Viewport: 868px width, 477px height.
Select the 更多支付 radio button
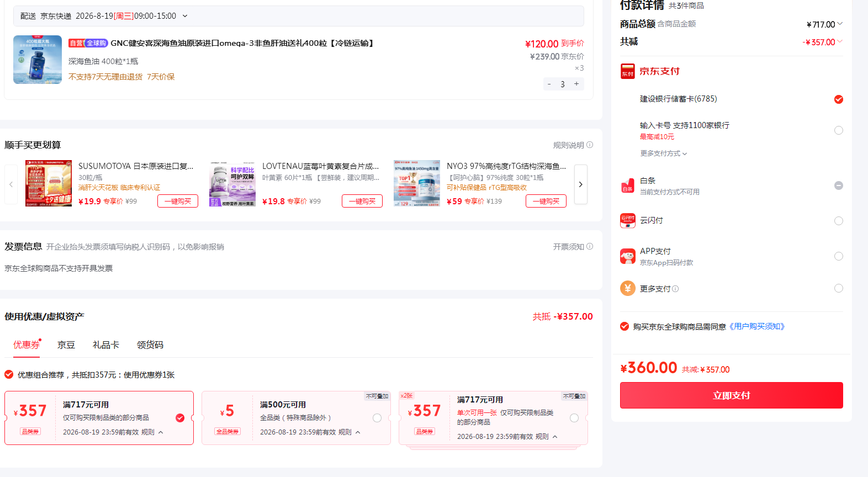coord(839,288)
